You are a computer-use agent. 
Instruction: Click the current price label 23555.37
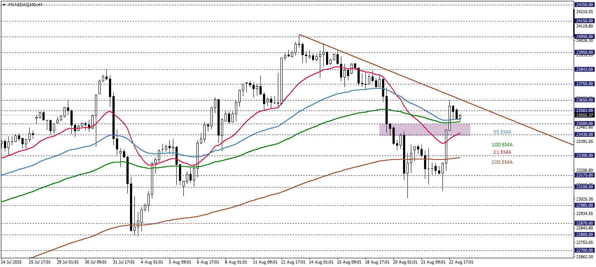pyautogui.click(x=585, y=115)
